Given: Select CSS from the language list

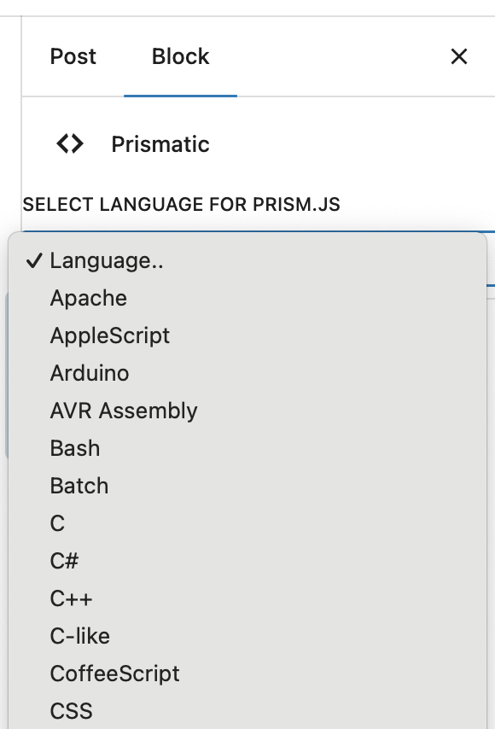Looking at the screenshot, I should pyautogui.click(x=247, y=711).
